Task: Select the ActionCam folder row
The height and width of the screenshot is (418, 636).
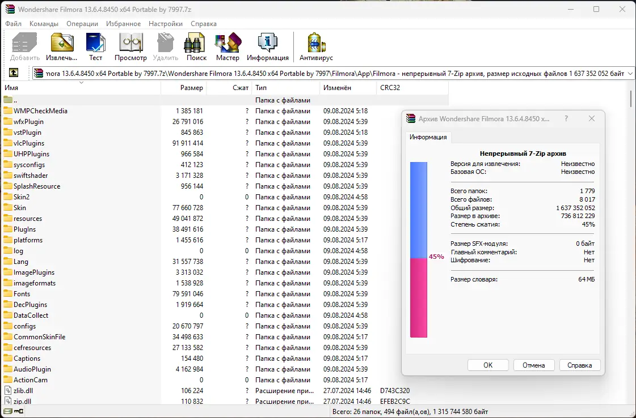Action: click(x=225, y=380)
